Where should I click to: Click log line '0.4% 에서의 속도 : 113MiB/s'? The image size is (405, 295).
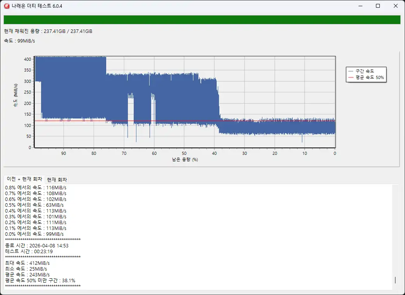[x=36, y=211]
